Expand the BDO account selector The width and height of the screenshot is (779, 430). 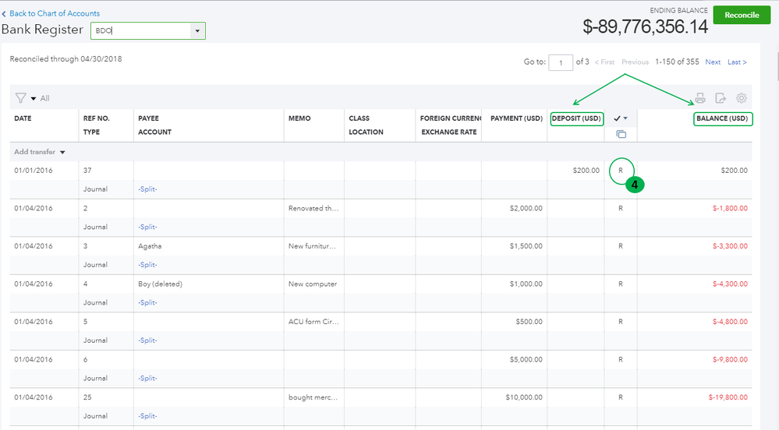coord(197,31)
